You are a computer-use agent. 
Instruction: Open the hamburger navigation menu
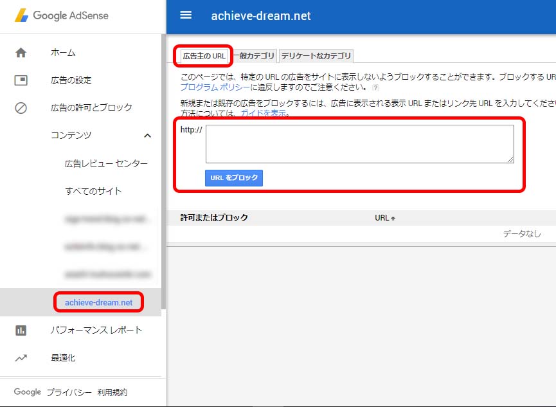click(x=186, y=15)
